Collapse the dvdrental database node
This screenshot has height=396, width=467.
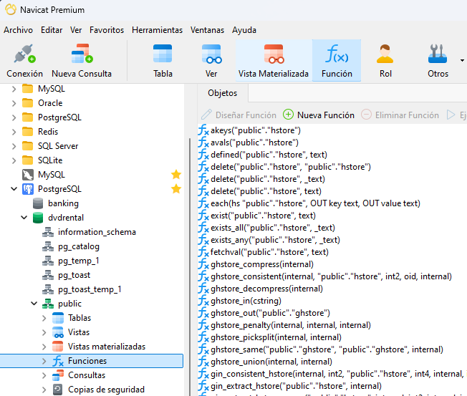click(24, 218)
